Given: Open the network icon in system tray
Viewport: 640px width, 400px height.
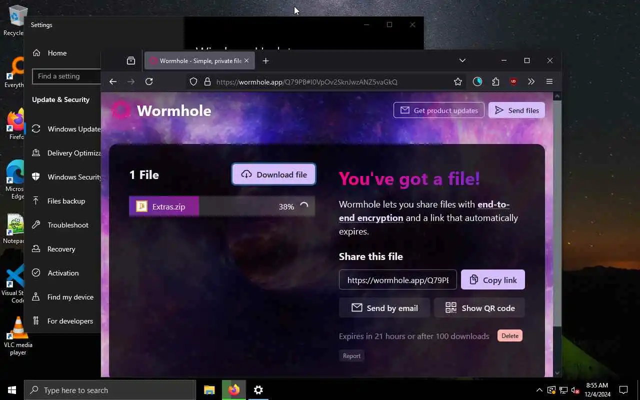Looking at the screenshot, I should tap(563, 390).
